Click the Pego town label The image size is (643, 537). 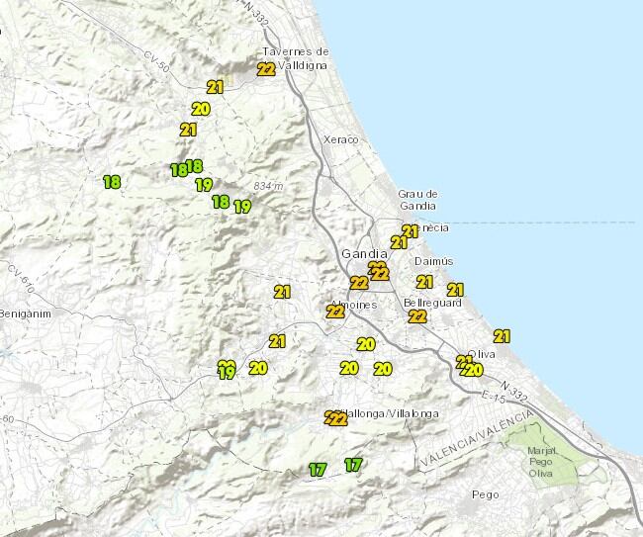click(486, 493)
